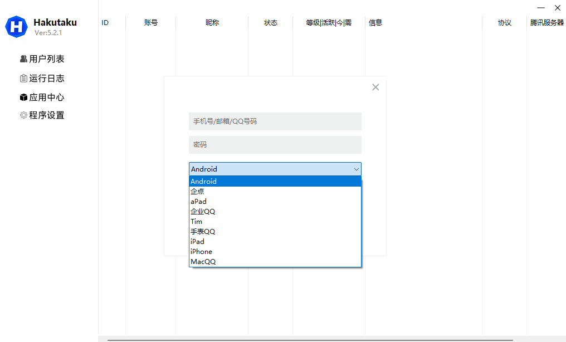The image size is (566, 342).
Task: Select 手表QQ protocol option
Action: [275, 232]
